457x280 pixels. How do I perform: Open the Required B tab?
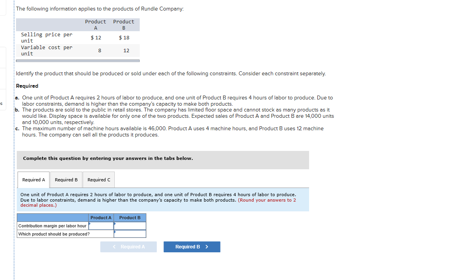tap(66, 180)
